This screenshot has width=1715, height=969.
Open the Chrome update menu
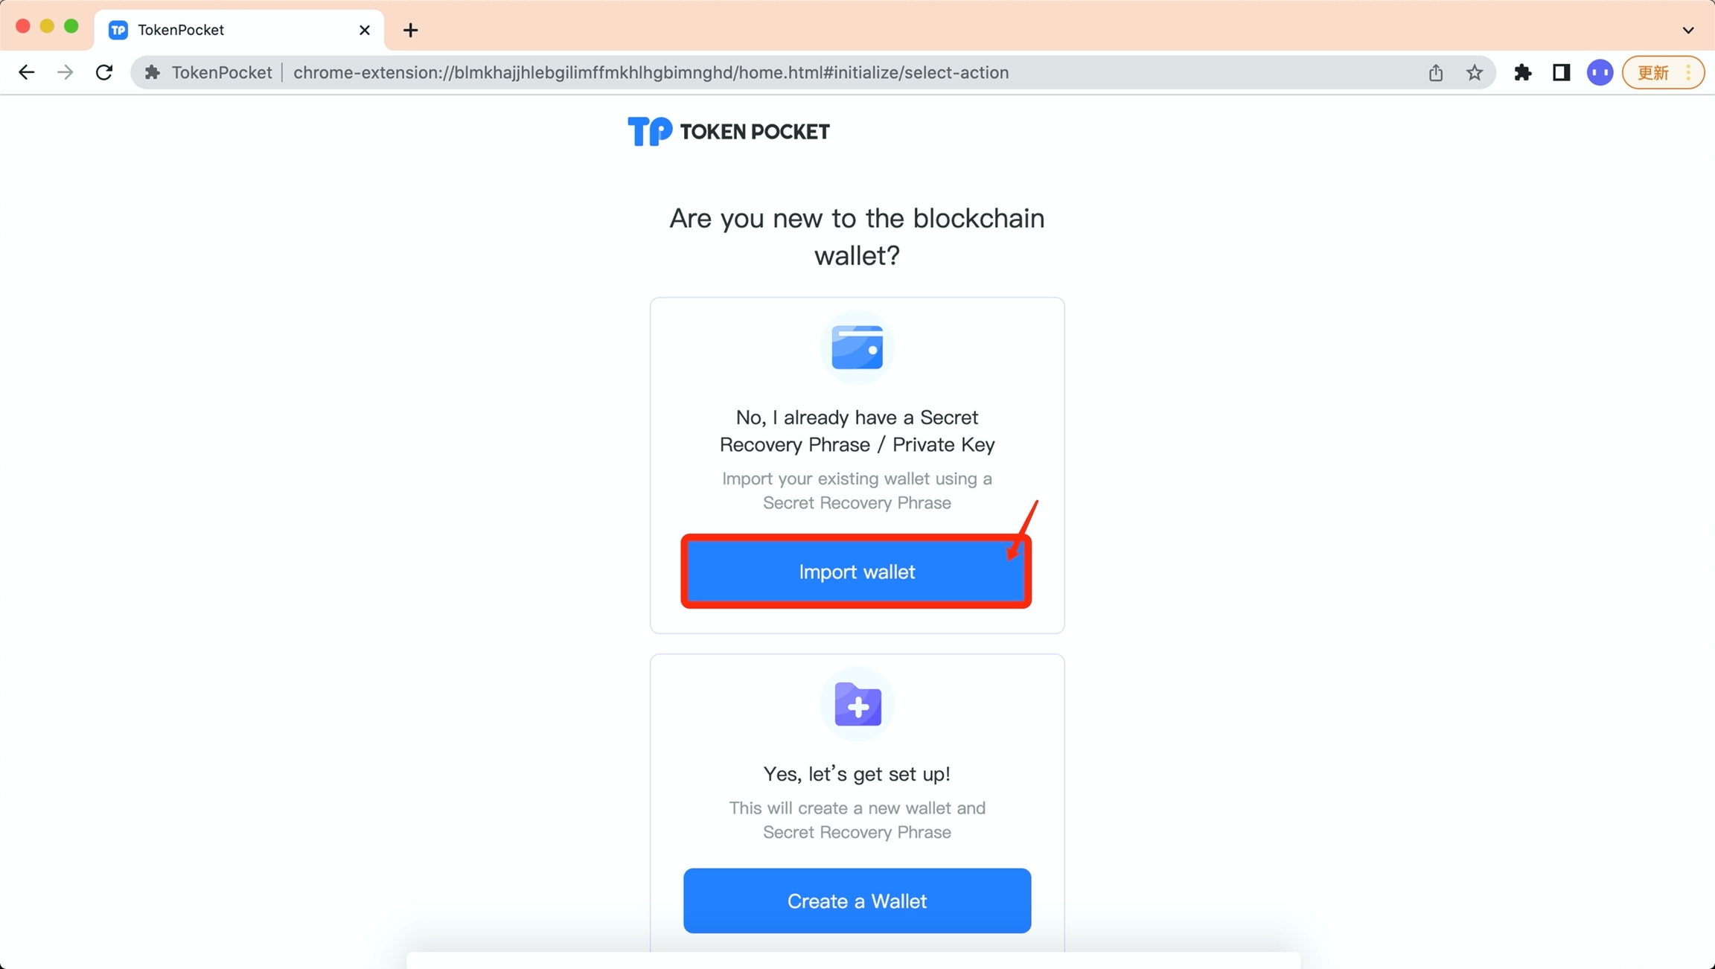(1662, 72)
